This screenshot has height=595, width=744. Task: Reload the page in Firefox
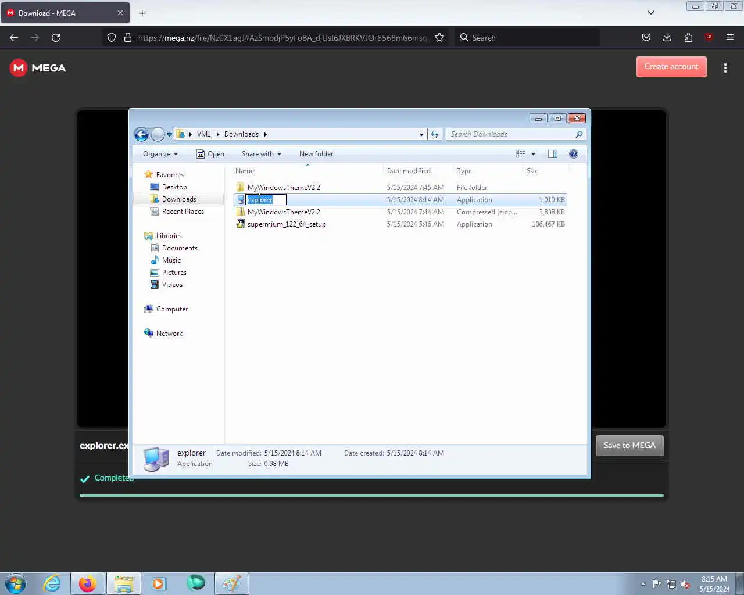pos(56,37)
